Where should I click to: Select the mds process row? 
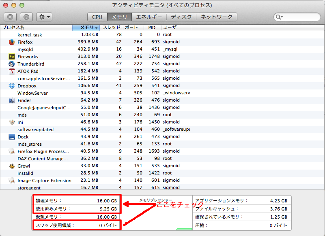[162, 115]
